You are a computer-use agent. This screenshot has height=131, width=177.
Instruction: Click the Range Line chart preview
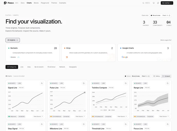coord(151,102)
